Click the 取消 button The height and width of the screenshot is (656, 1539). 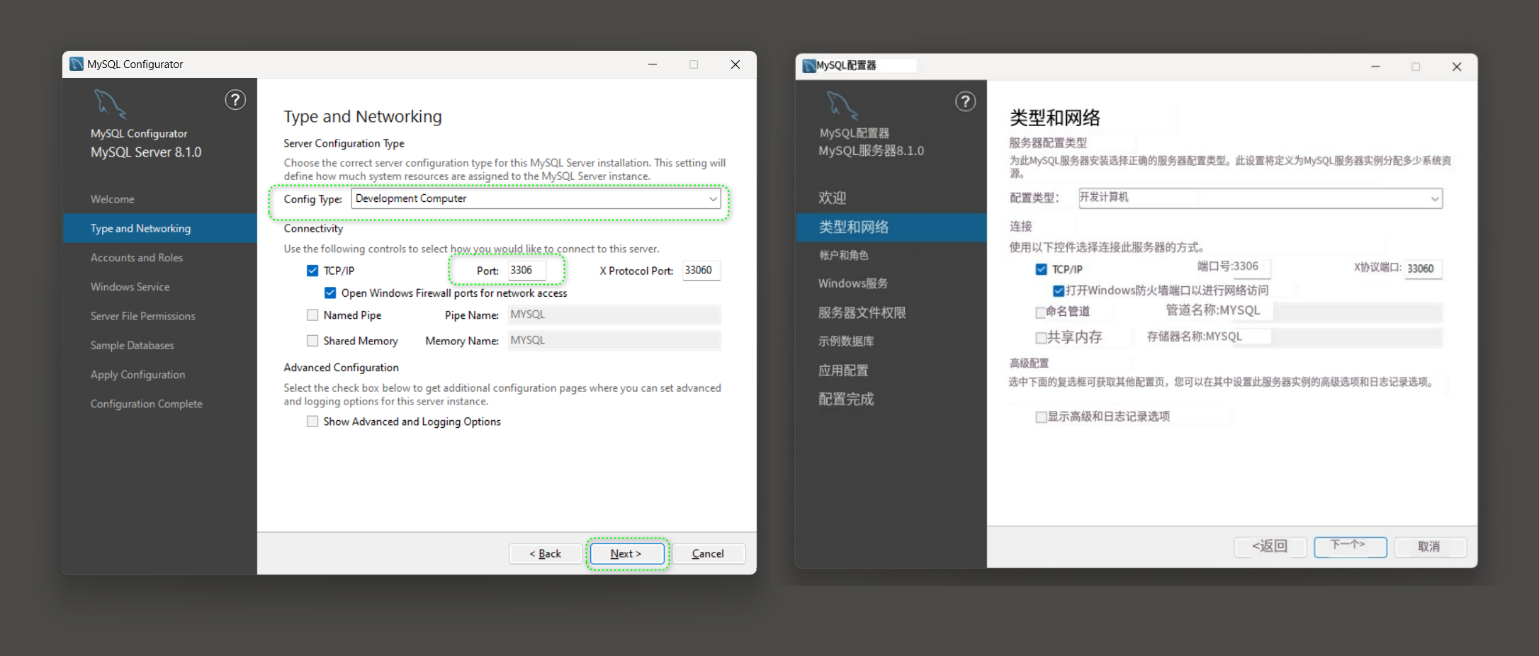coord(1430,546)
